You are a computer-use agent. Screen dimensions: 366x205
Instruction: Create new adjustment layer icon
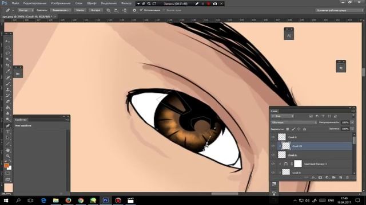coord(327,177)
